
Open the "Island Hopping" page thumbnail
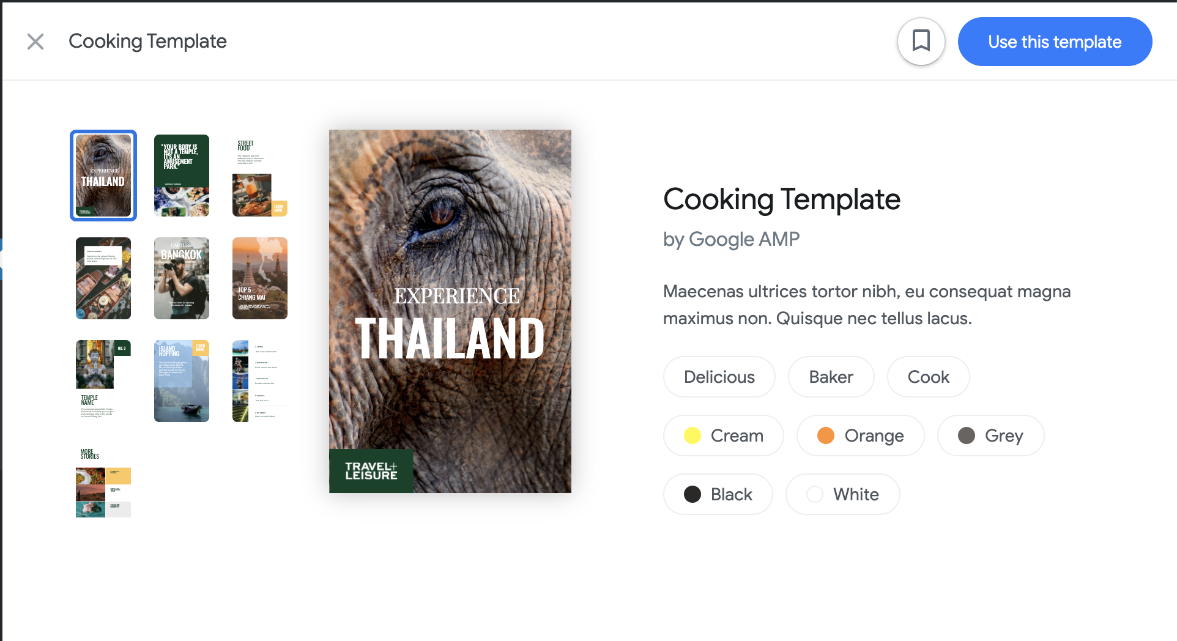[x=181, y=380]
